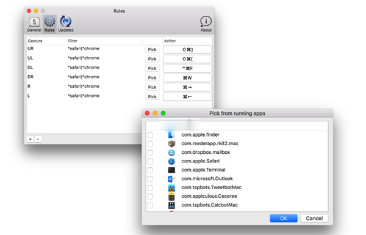The height and width of the screenshot is (235, 366).
Task: Select com.apple.Safari bundle name
Action: coord(201,161)
